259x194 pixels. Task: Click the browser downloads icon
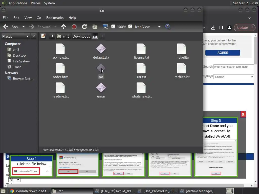(x=213, y=28)
